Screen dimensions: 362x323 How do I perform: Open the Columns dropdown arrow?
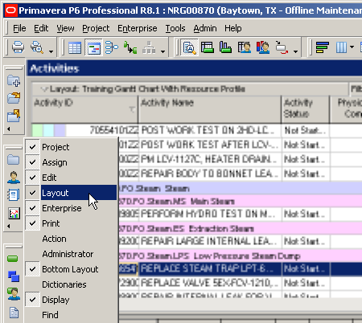(352, 47)
